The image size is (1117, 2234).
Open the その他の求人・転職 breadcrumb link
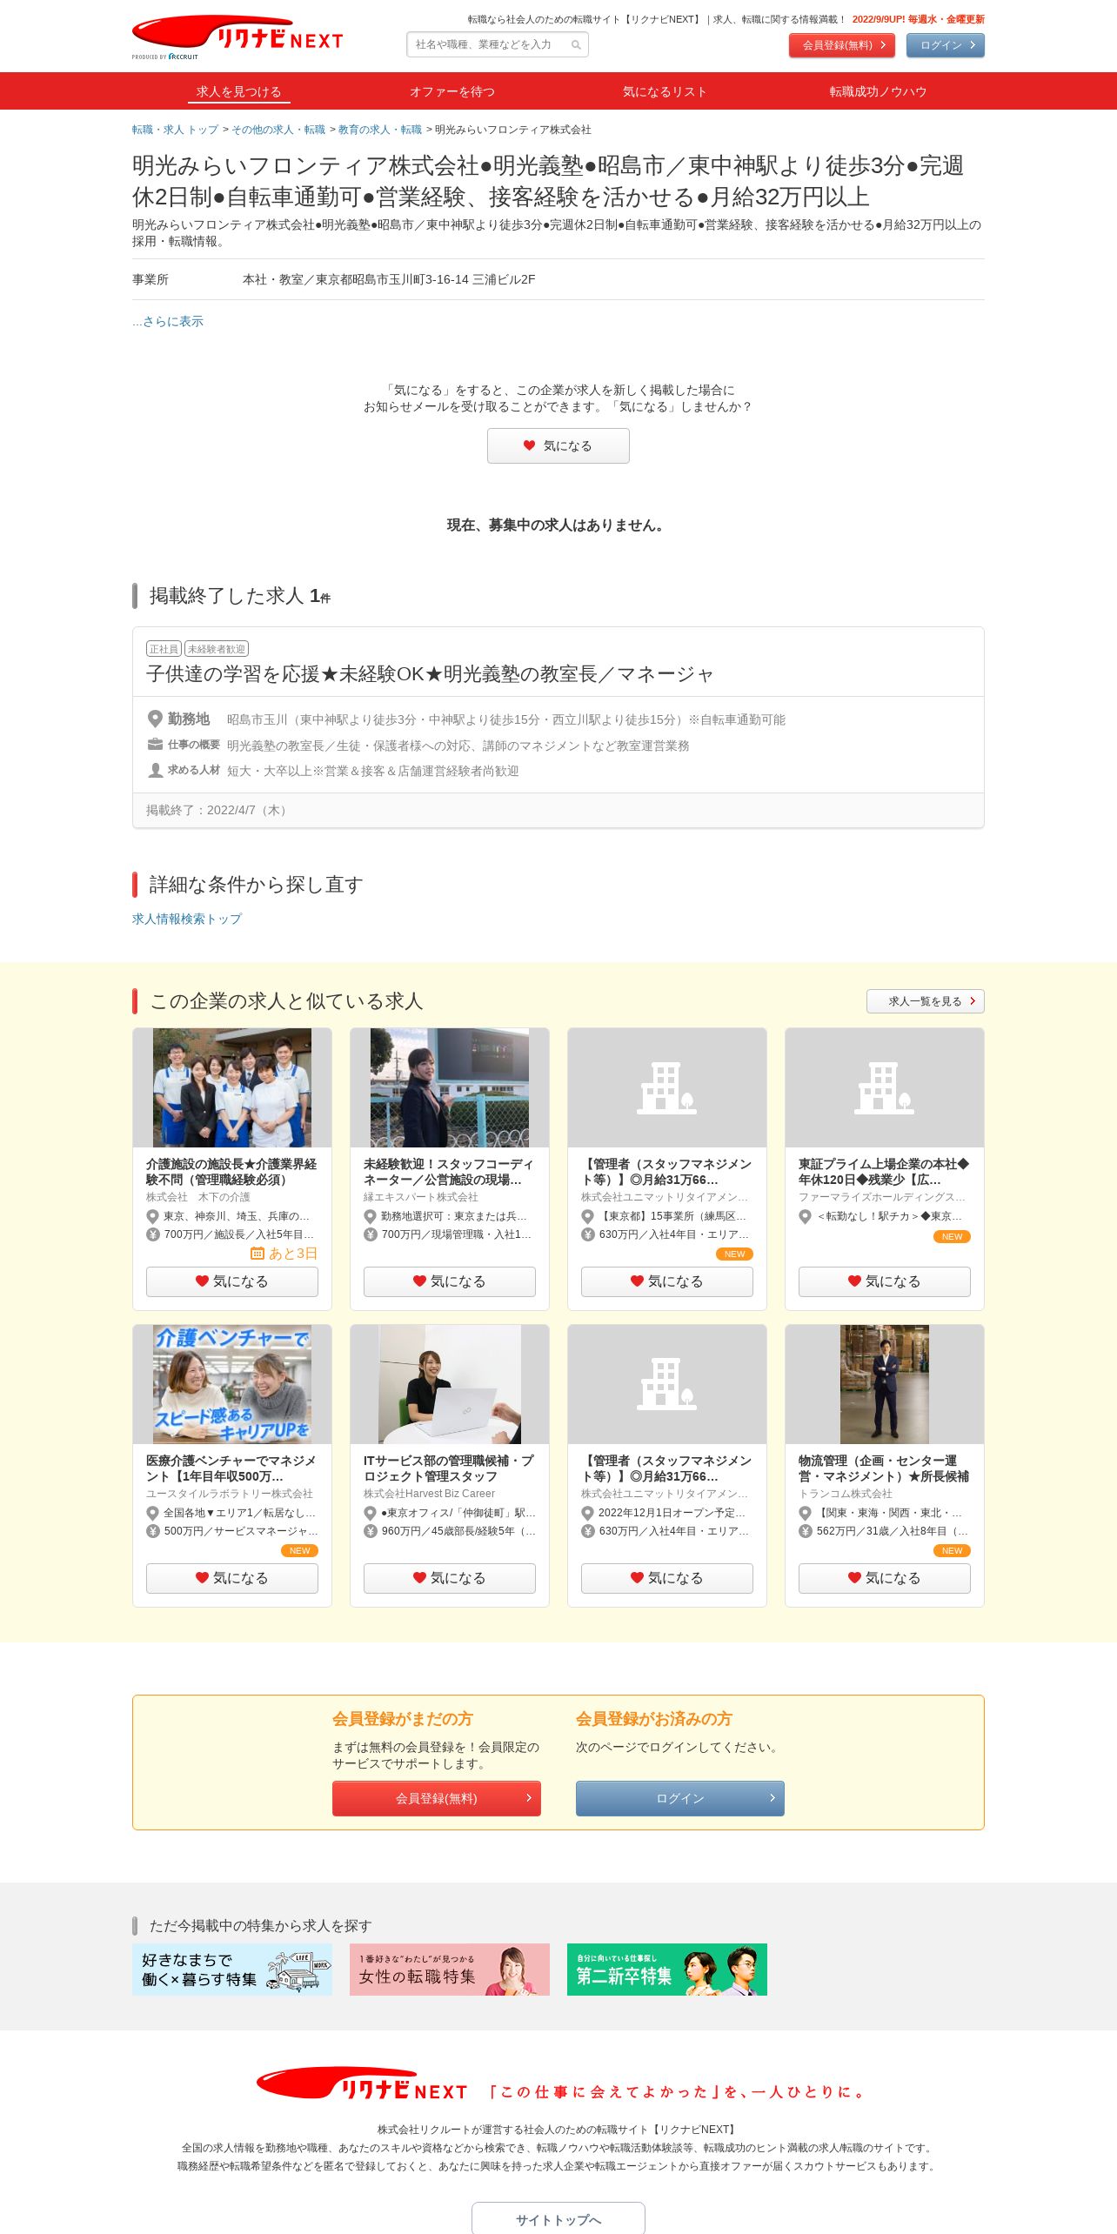point(278,130)
